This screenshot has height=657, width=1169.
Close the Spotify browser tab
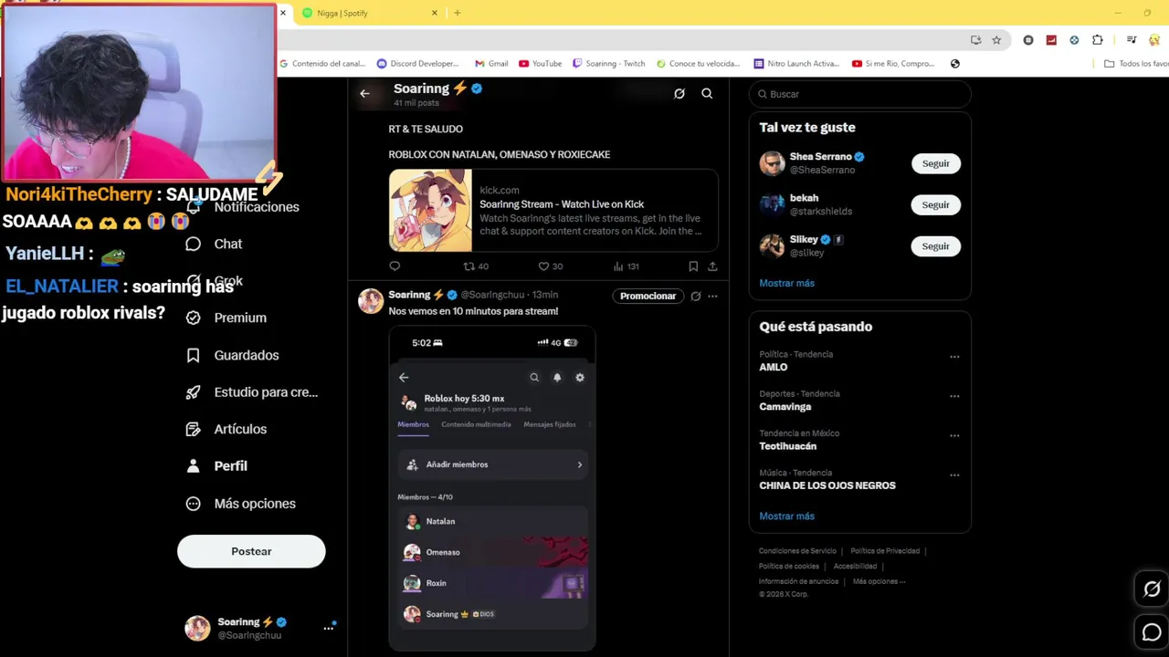click(435, 13)
